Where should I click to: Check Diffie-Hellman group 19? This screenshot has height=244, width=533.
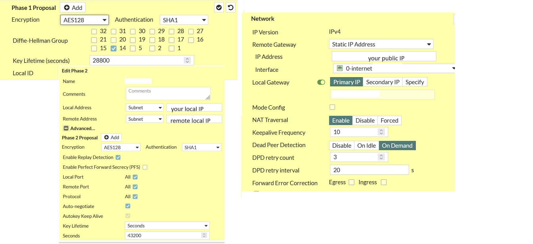[133, 40]
